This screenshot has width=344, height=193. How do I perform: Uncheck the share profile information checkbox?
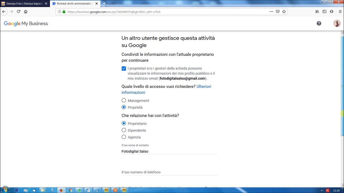[124, 69]
